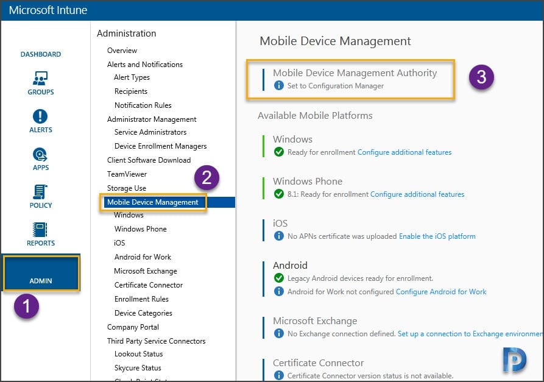Click Configure additional features link for Windows
The image size is (544, 382).
[404, 152]
